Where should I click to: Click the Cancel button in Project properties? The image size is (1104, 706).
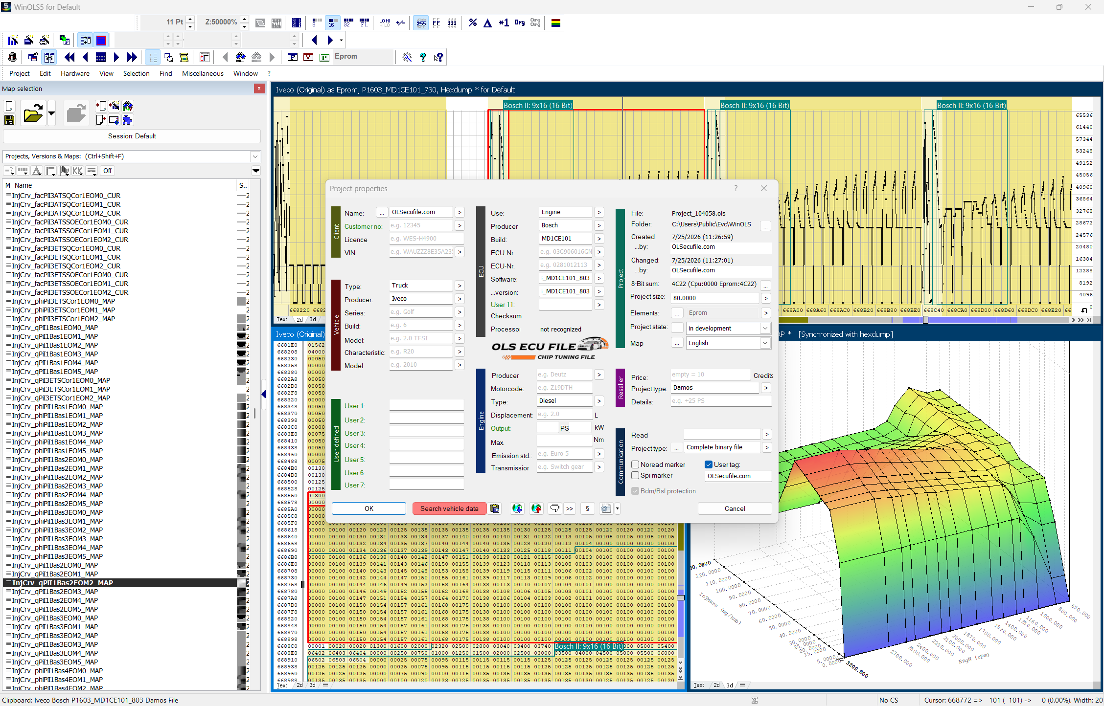point(735,508)
